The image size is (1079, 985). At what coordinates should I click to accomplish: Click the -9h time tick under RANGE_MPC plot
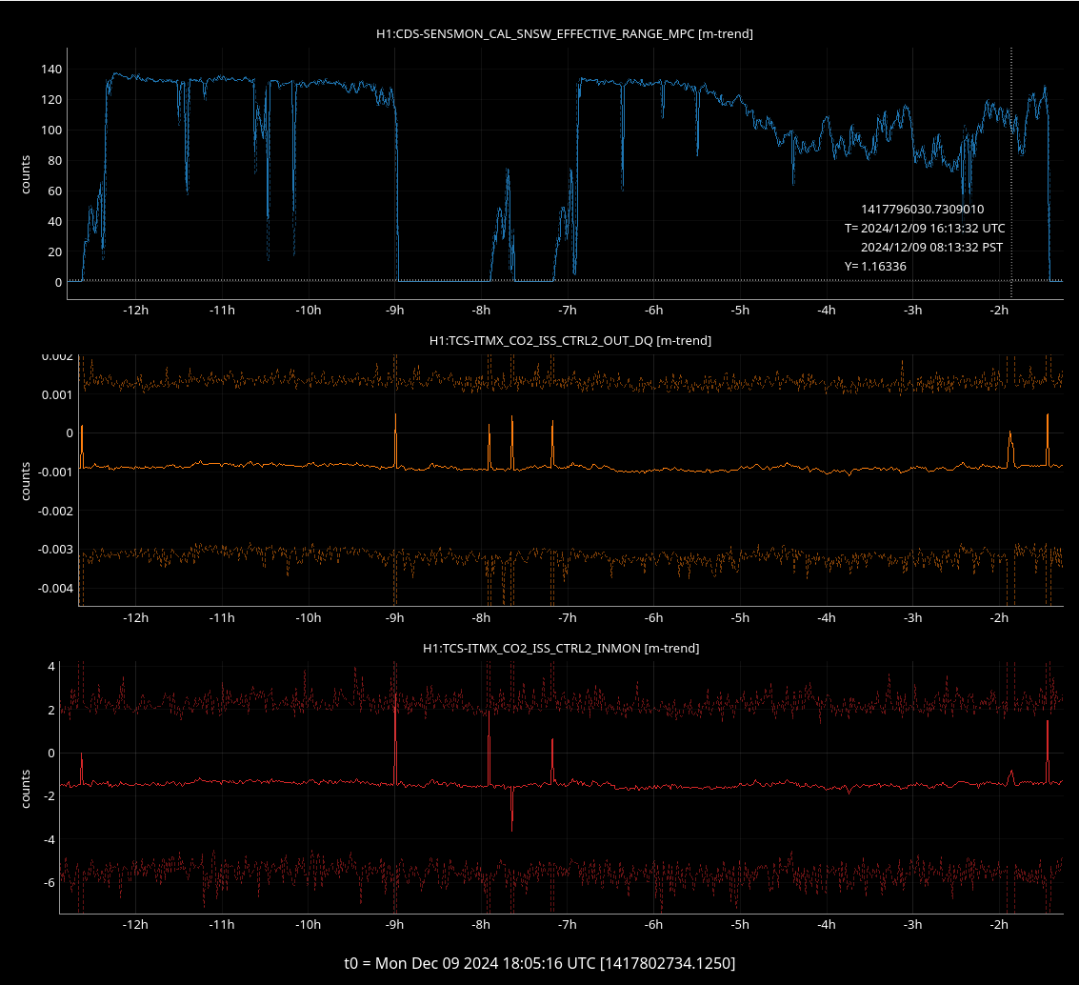[x=395, y=311]
